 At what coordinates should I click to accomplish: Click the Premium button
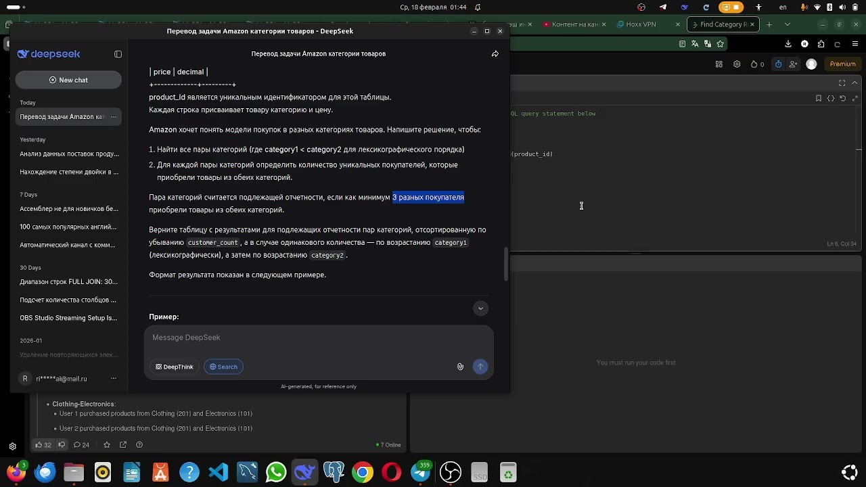click(842, 64)
